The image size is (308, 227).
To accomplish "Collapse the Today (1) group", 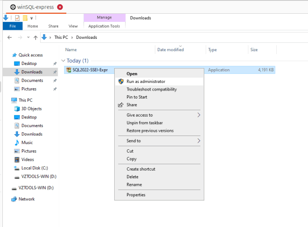I will click(x=63, y=61).
